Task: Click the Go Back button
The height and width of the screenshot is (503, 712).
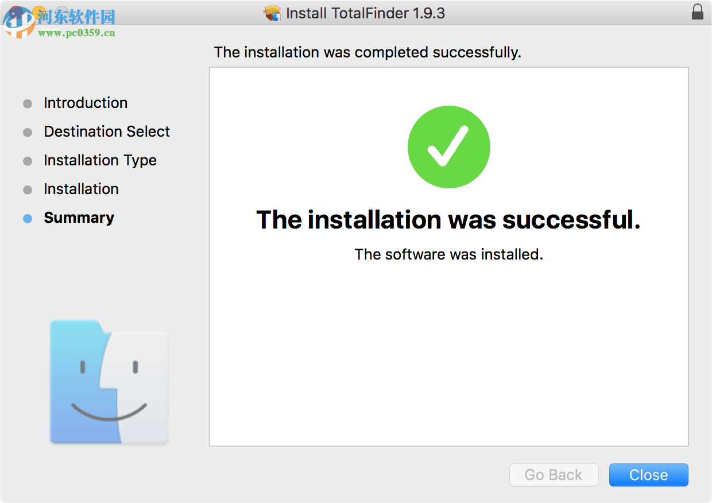Action: 553,475
